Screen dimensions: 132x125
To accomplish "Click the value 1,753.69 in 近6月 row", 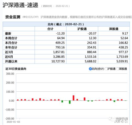I will 122,57.
